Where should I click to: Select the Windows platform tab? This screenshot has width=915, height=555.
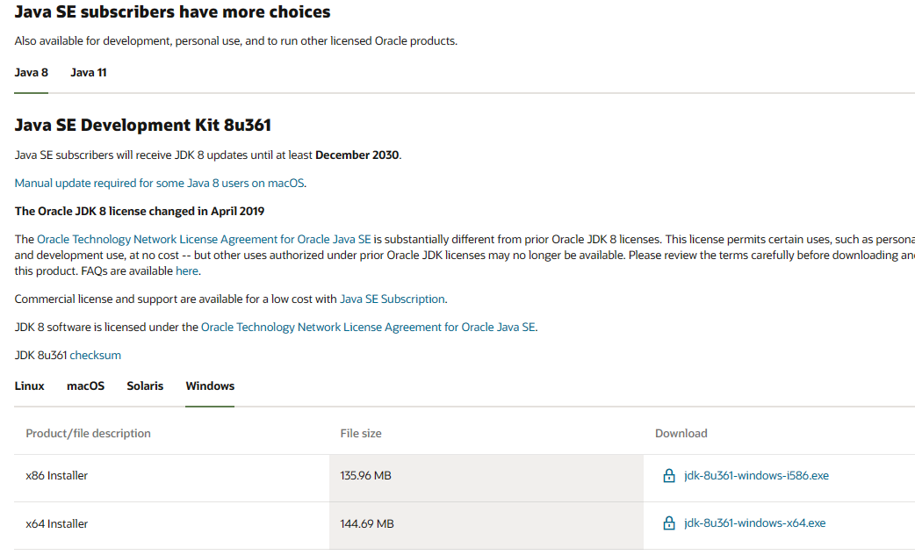210,386
